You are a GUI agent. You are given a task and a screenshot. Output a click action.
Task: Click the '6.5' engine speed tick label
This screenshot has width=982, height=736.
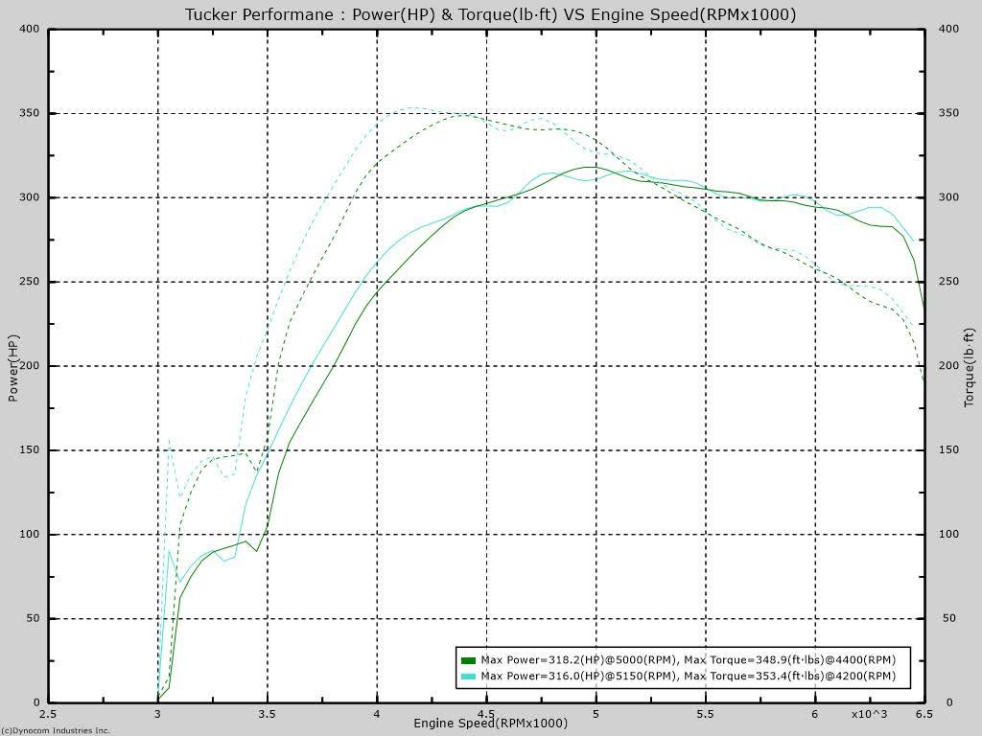click(x=924, y=714)
